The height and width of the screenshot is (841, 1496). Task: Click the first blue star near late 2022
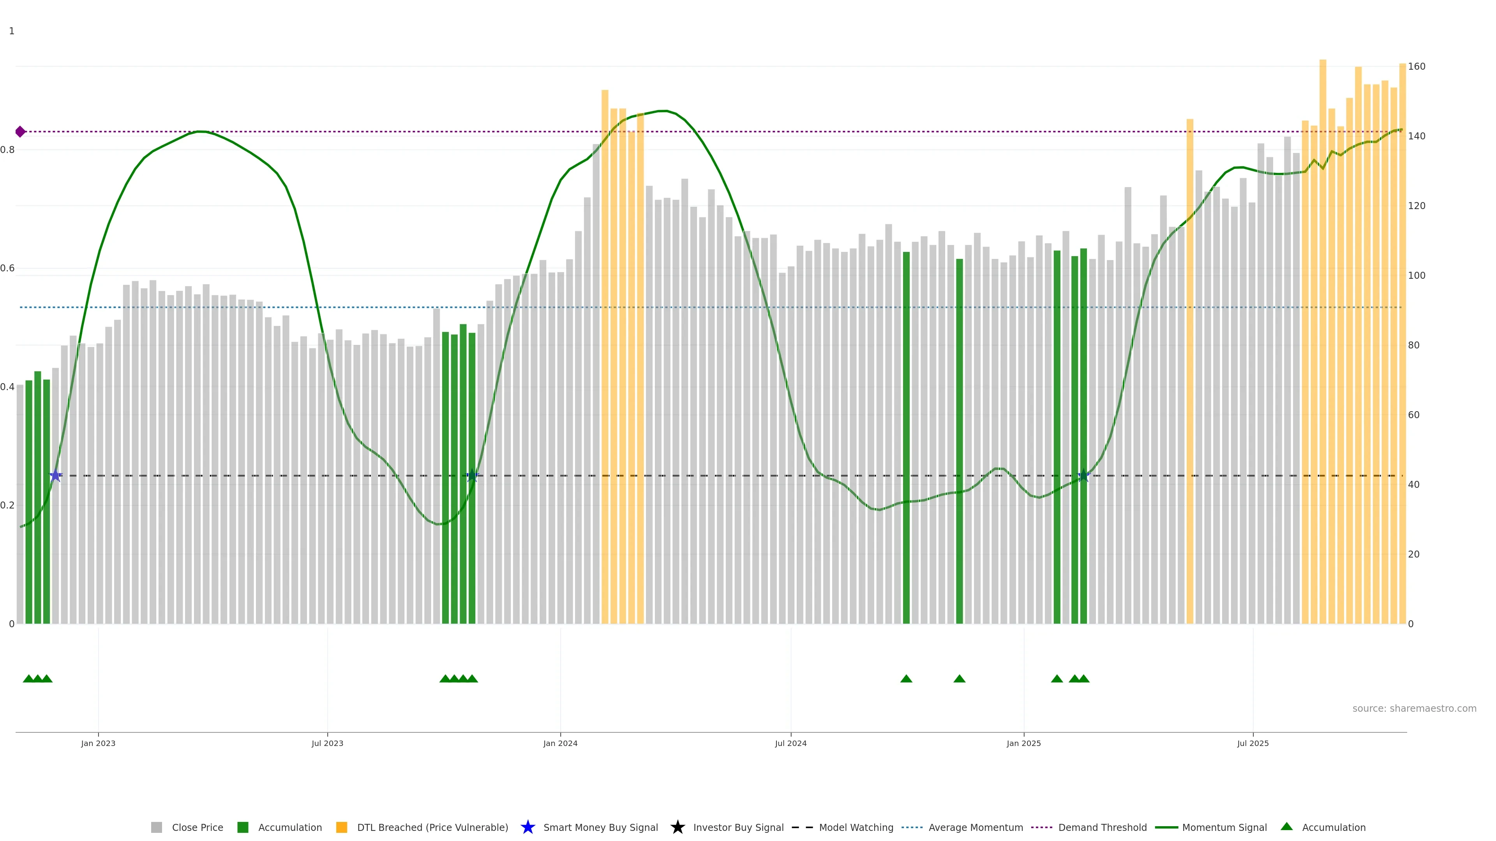[x=55, y=475]
